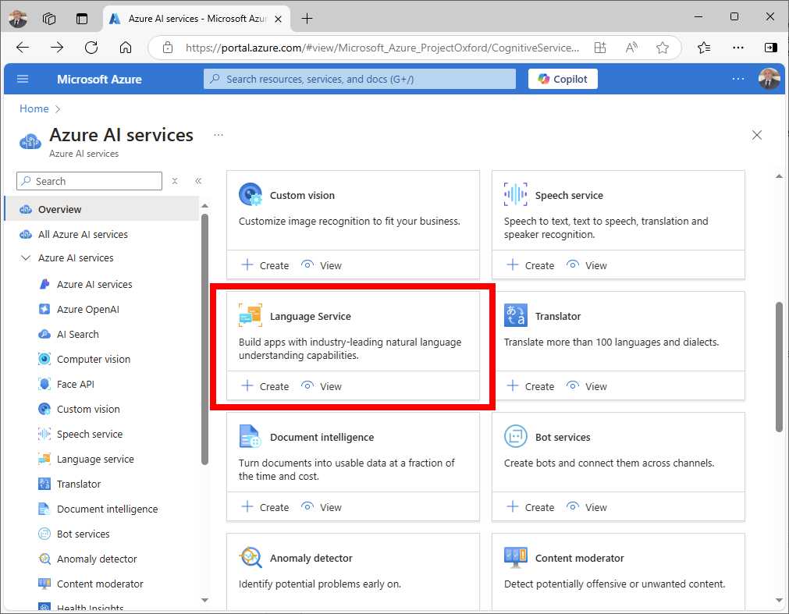Click the Bot services sidebar icon
The width and height of the screenshot is (789, 614).
pos(44,534)
